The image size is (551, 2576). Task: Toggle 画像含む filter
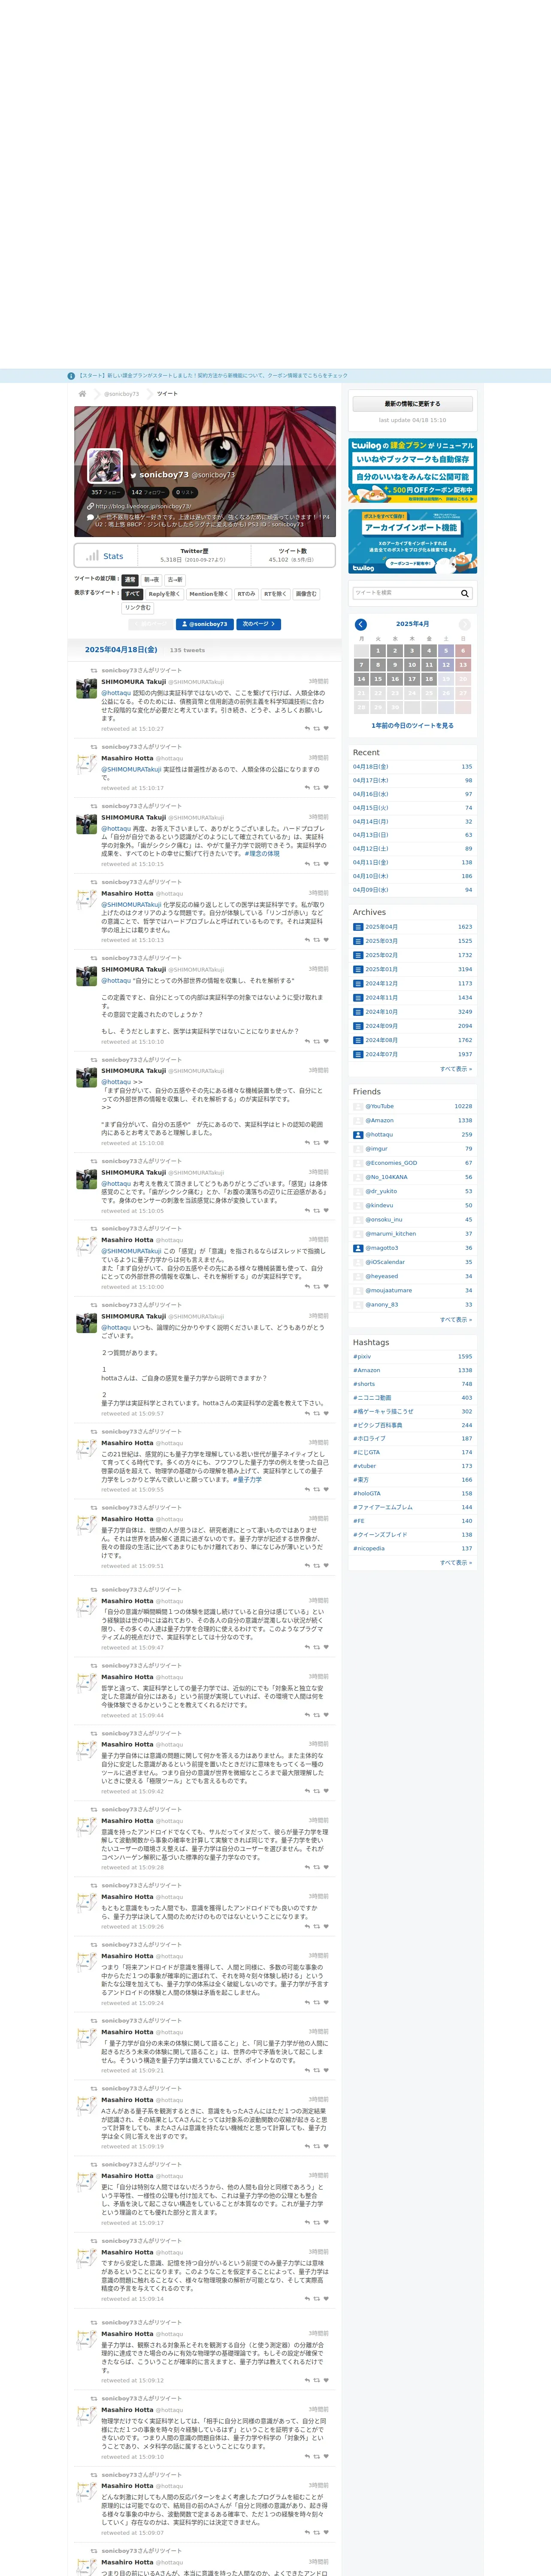coord(306,594)
